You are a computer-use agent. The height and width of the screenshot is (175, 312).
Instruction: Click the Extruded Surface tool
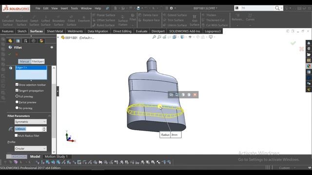pos(8,20)
